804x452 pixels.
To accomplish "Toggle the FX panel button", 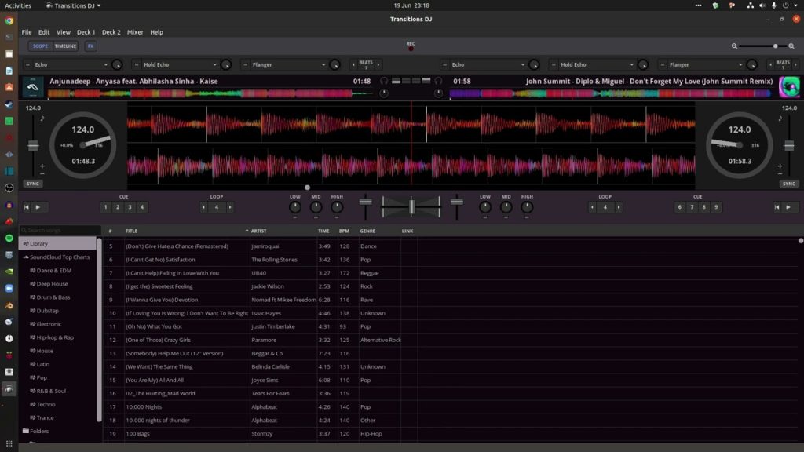I will point(90,46).
